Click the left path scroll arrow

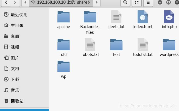click(25, 2)
